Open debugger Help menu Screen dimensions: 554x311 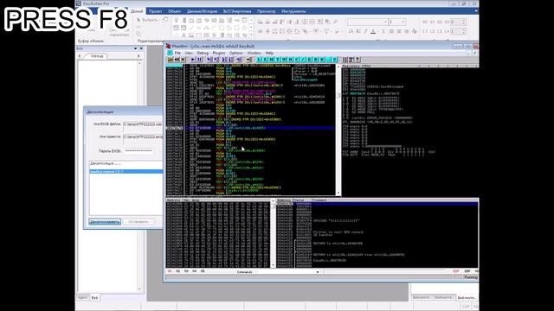(x=269, y=53)
